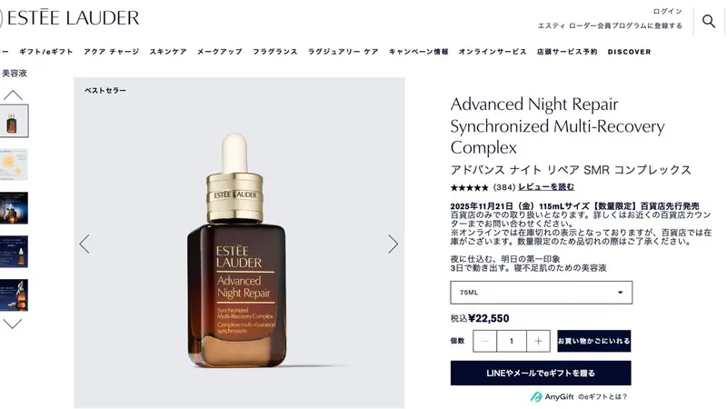
Task: Open the DISCOVER menu item
Action: tap(629, 52)
